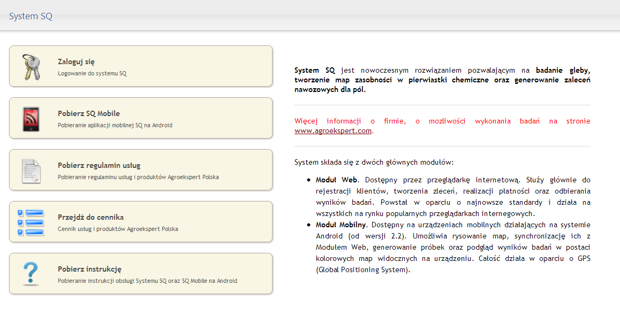Click 'Pobieranie regulaminu usług i produktów' description
The height and width of the screenshot is (316, 620).
point(138,177)
